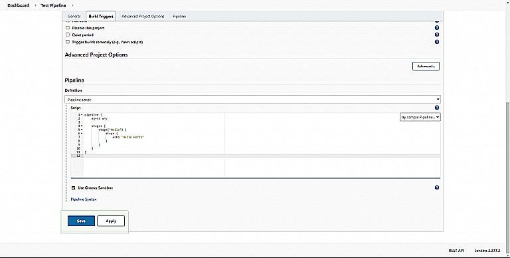The width and height of the screenshot is (510, 258).
Task: Click the Script label above editor
Action: (76, 108)
